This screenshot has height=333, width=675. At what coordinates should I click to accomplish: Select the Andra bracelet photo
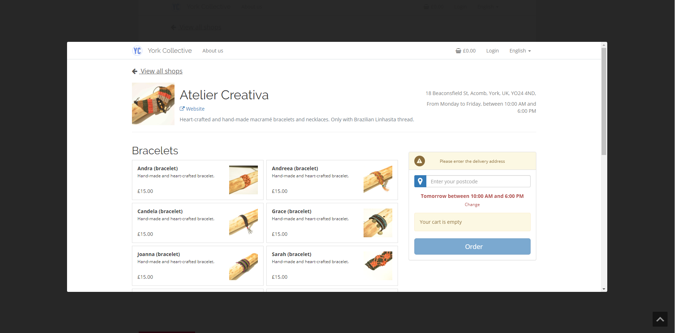243,180
